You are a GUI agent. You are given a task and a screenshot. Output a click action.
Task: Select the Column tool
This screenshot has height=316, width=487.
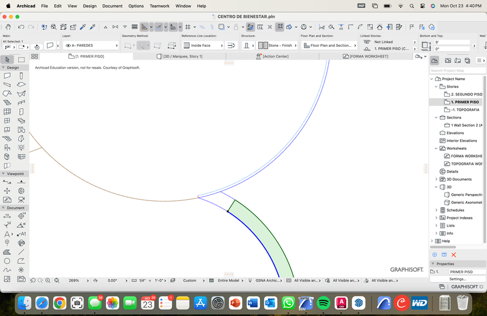(21, 76)
